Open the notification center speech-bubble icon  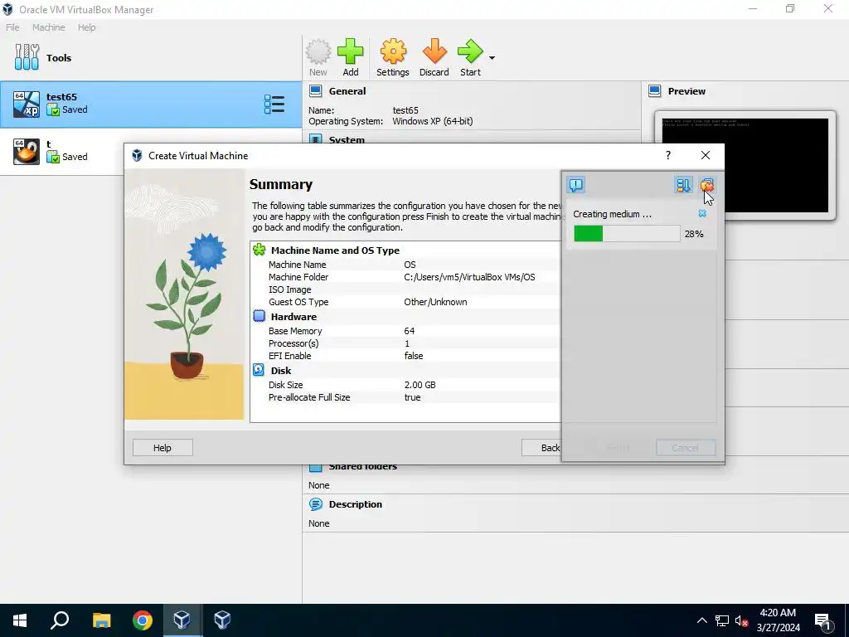(576, 185)
